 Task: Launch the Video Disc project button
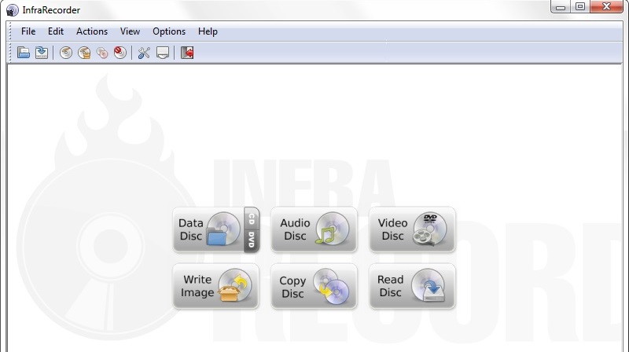point(412,229)
